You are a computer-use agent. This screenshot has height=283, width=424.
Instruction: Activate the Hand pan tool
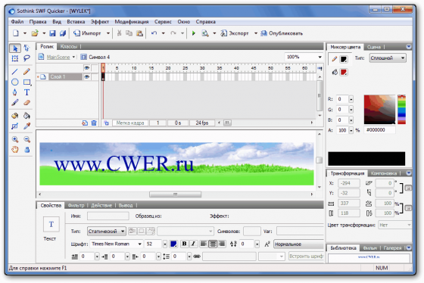pyautogui.click(x=15, y=150)
